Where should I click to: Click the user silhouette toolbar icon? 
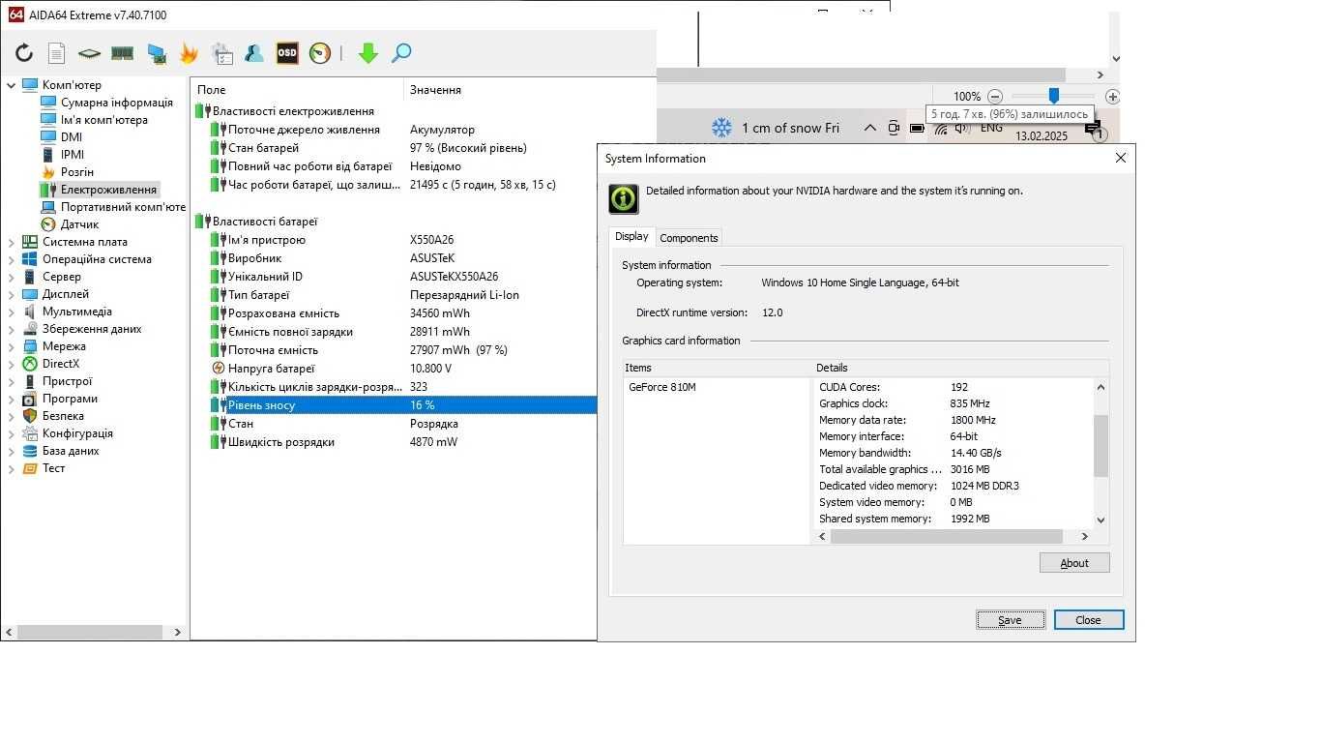(x=254, y=53)
